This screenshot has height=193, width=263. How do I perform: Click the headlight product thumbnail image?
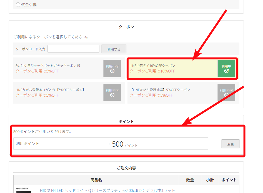tap(24, 190)
